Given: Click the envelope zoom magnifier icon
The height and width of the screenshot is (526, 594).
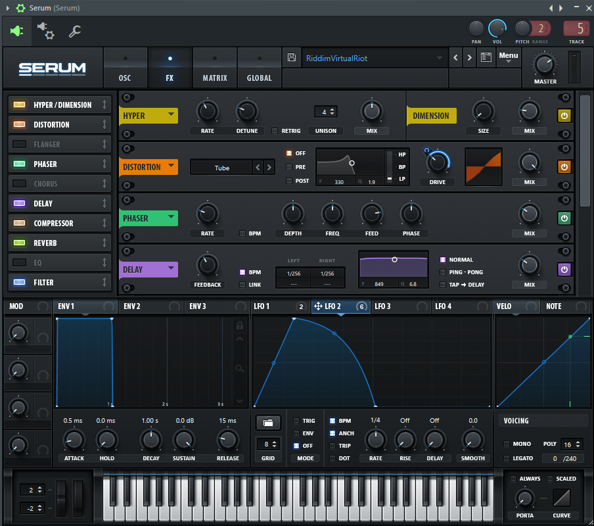Looking at the screenshot, I should tap(239, 368).
